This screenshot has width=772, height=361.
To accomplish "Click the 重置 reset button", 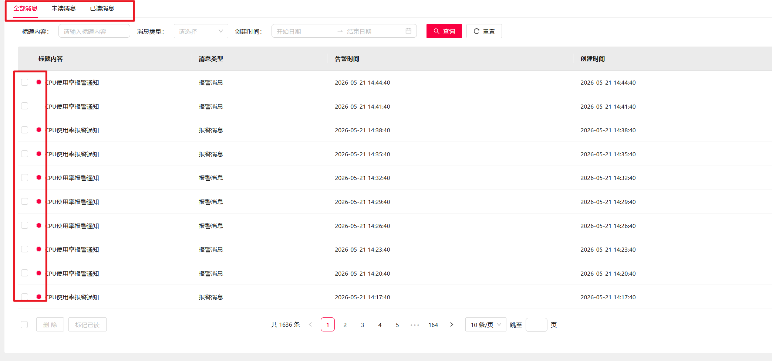I will (484, 31).
